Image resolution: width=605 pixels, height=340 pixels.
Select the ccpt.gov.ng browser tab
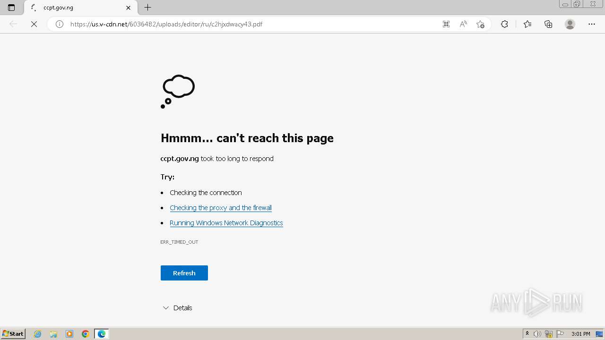coord(81,8)
